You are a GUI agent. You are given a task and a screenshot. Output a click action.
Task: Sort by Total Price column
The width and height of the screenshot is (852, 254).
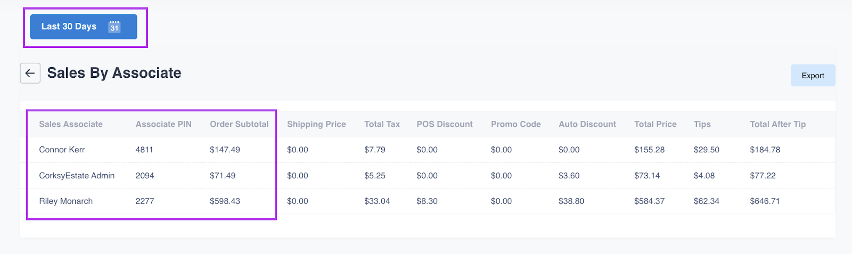655,124
